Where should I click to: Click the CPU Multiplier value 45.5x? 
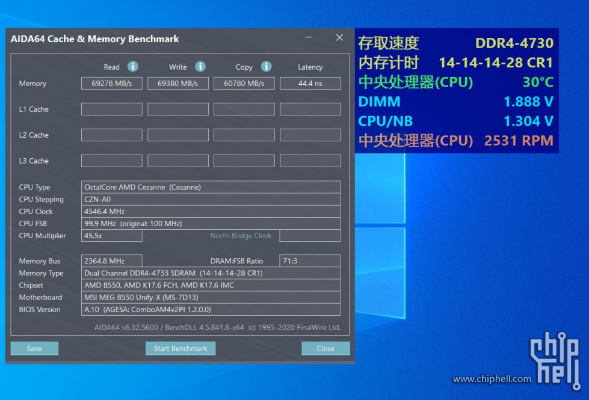click(112, 236)
